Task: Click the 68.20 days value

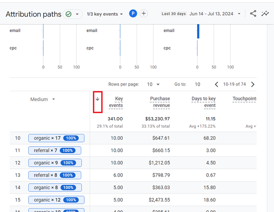Action: pos(209,138)
